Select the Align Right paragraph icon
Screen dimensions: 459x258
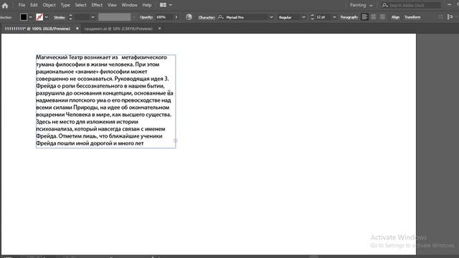click(382, 17)
